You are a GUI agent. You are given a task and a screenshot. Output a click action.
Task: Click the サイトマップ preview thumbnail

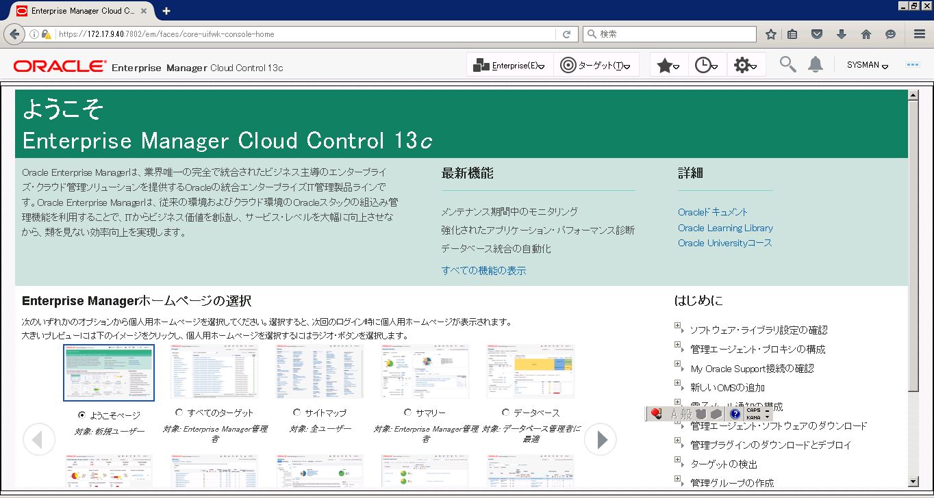coord(320,371)
